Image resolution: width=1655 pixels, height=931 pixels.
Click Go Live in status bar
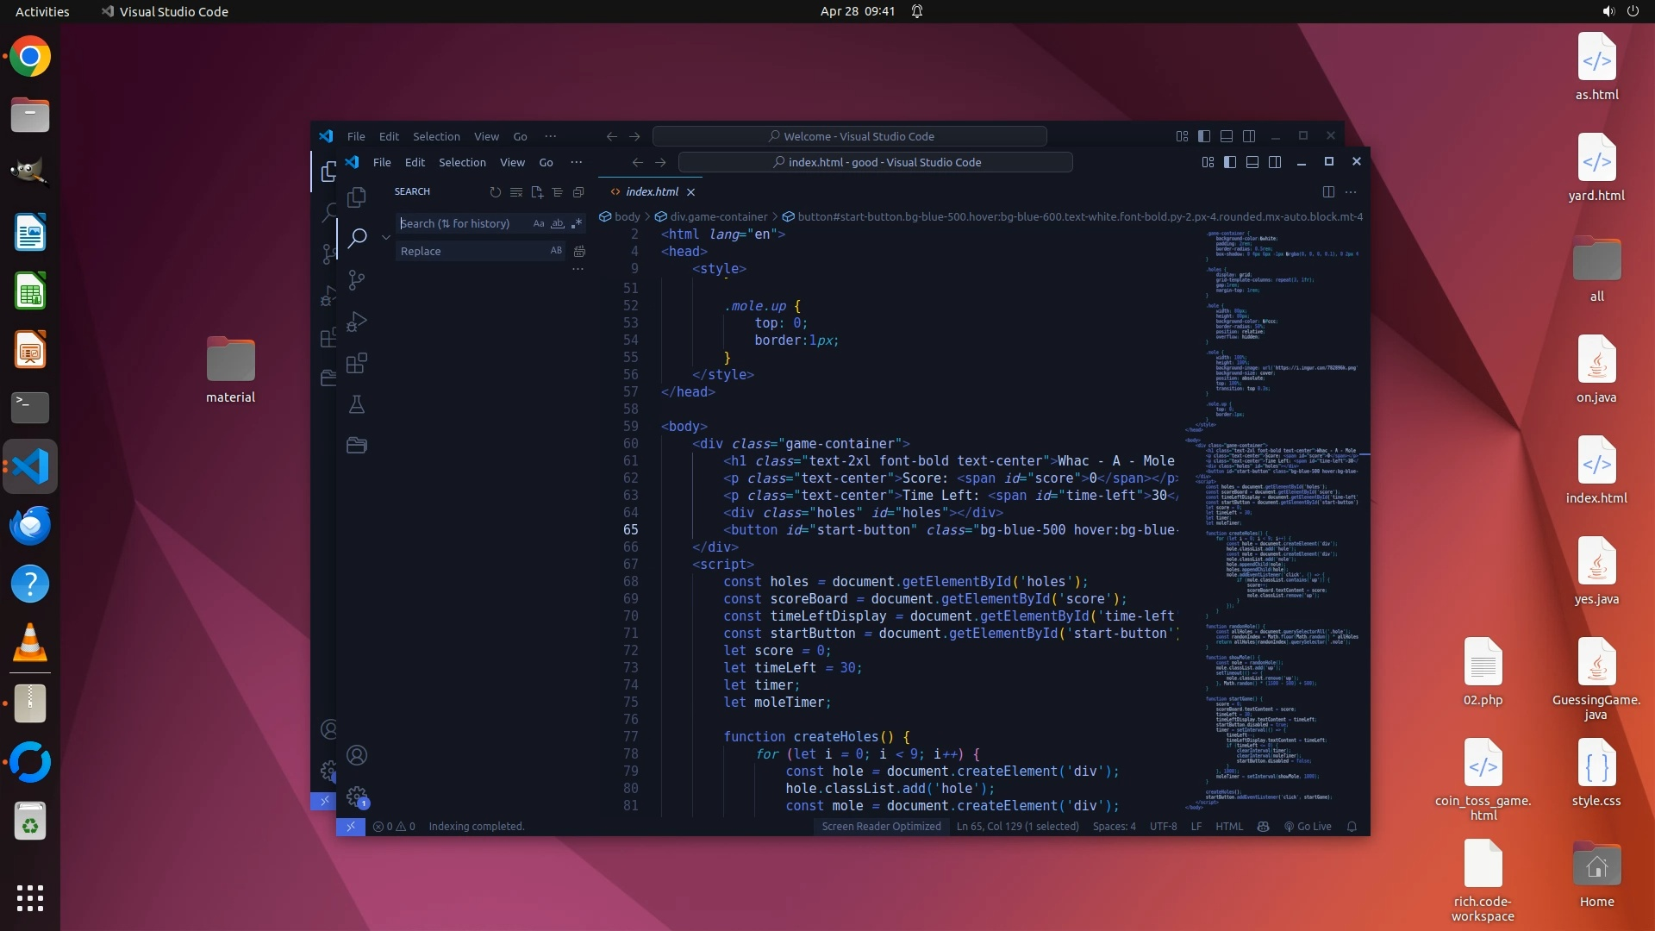point(1308,826)
